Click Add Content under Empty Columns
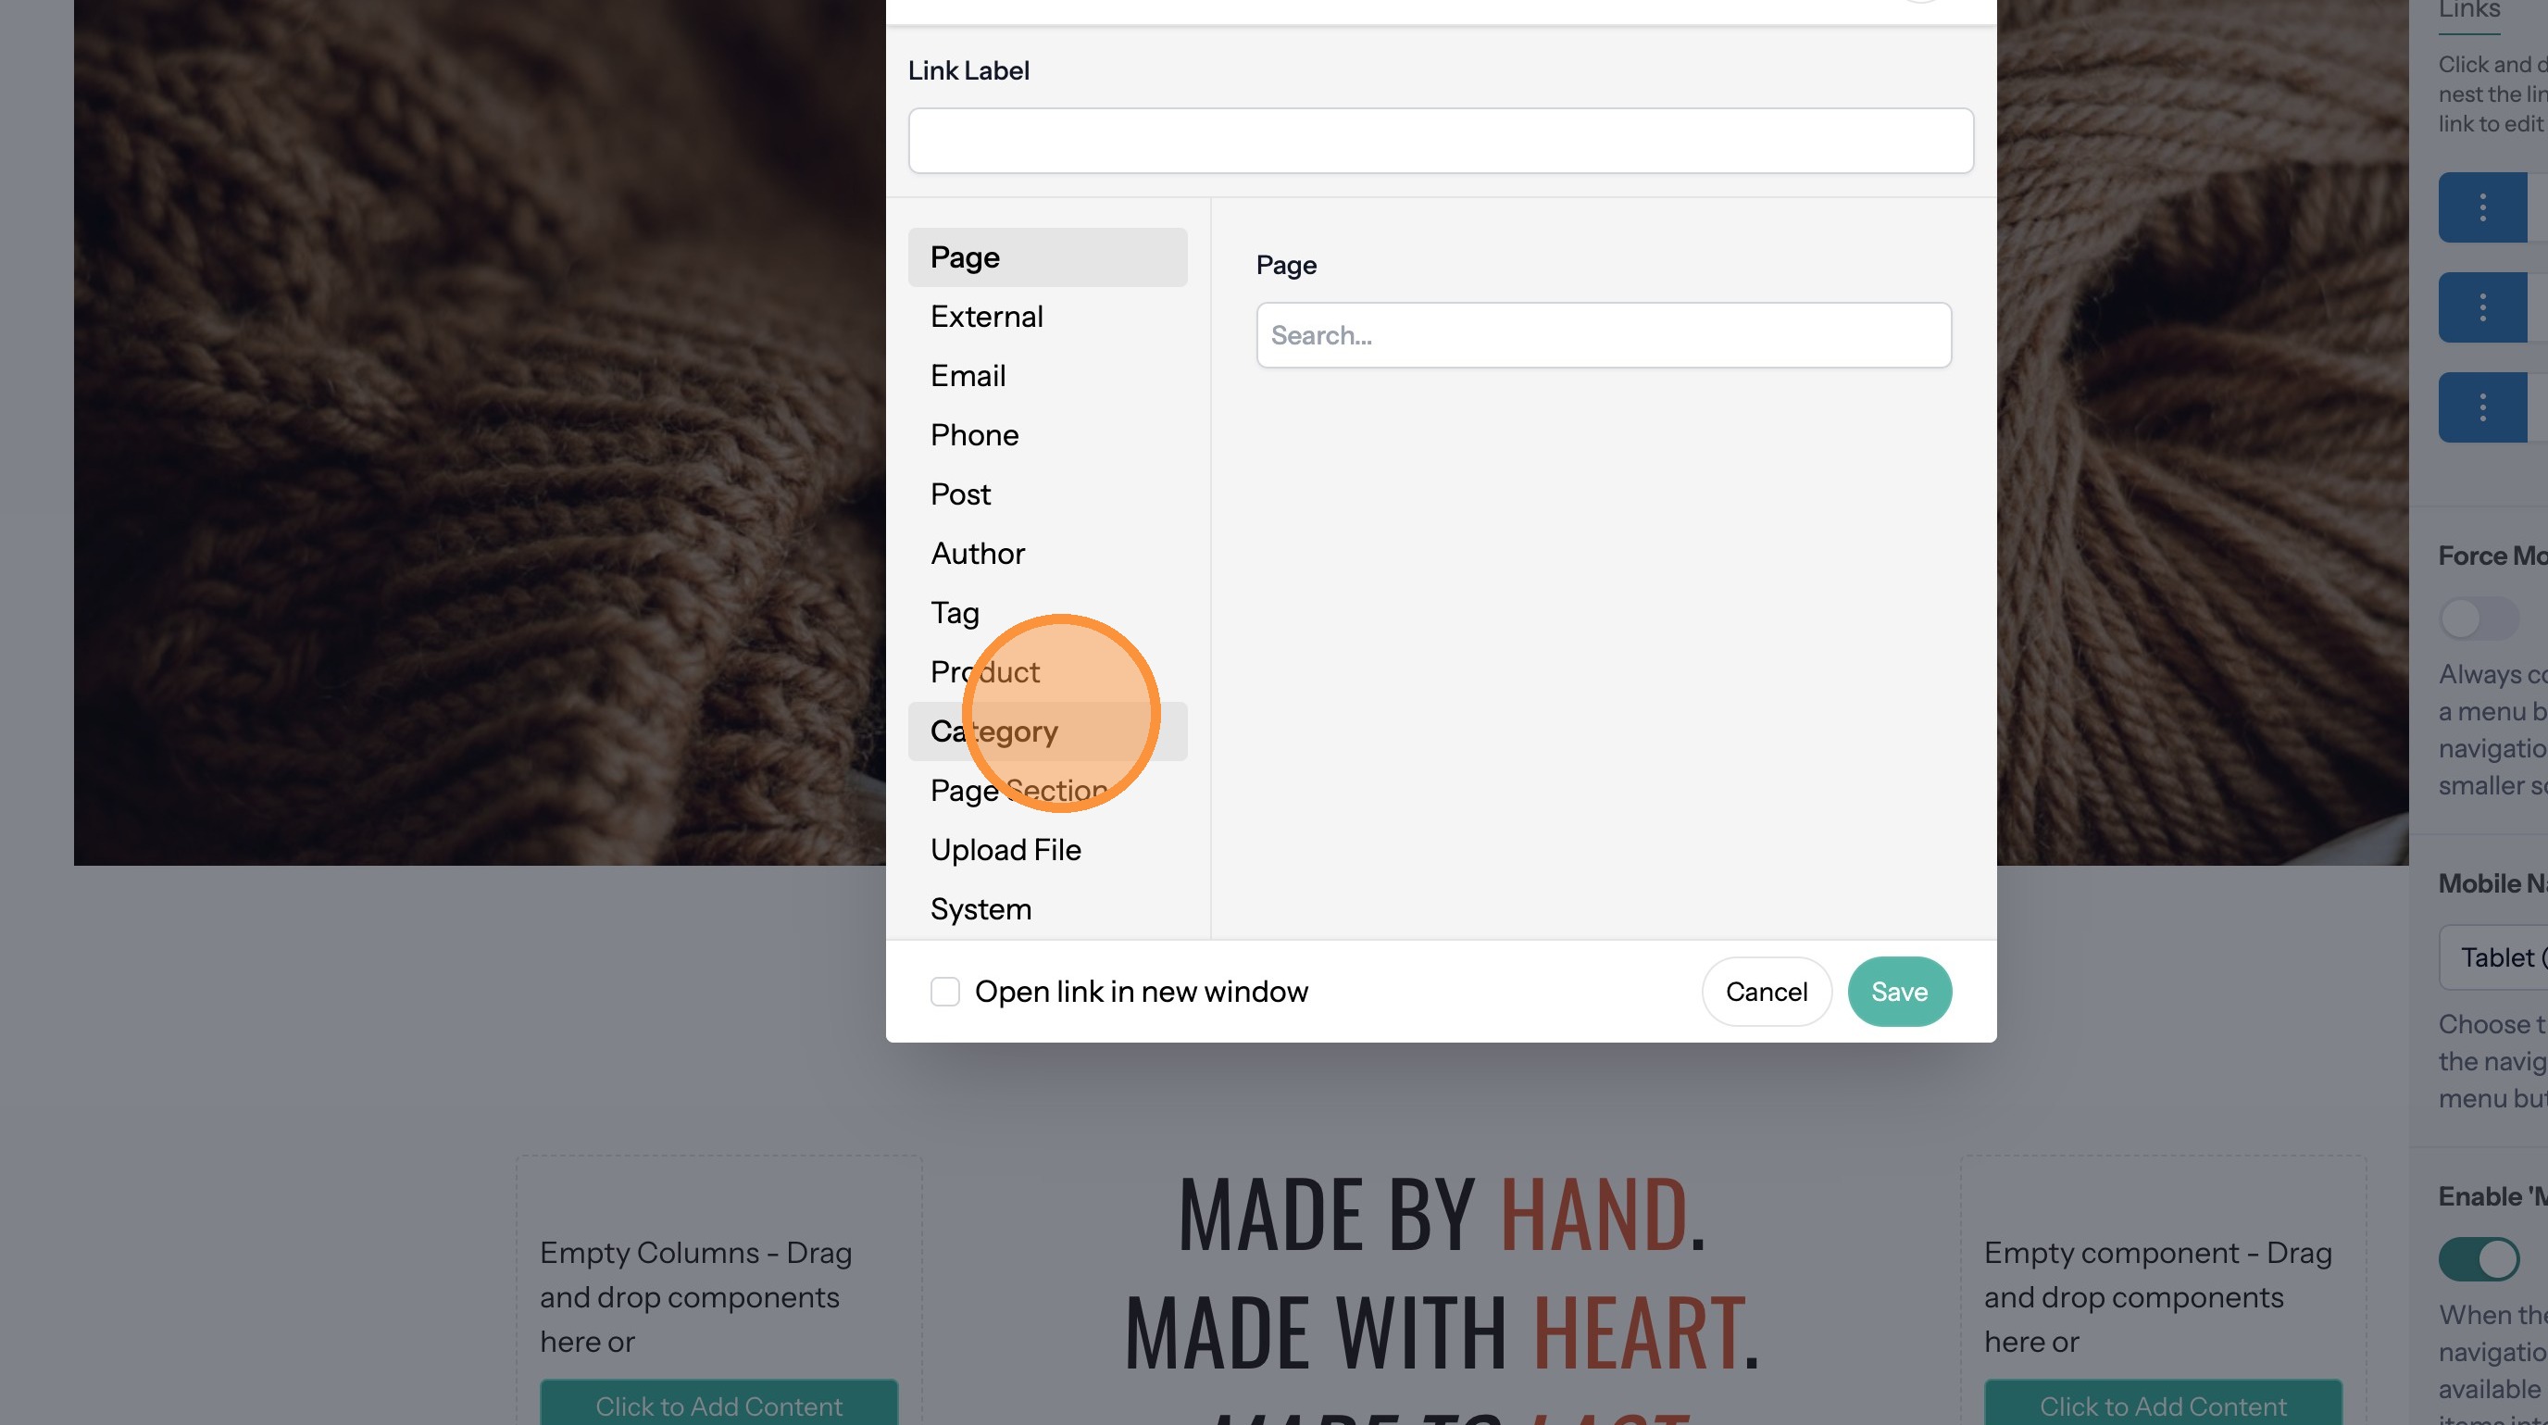 [718, 1406]
